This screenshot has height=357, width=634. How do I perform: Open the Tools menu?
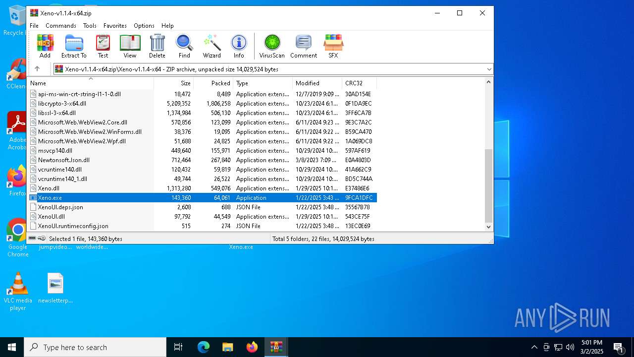coord(90,26)
